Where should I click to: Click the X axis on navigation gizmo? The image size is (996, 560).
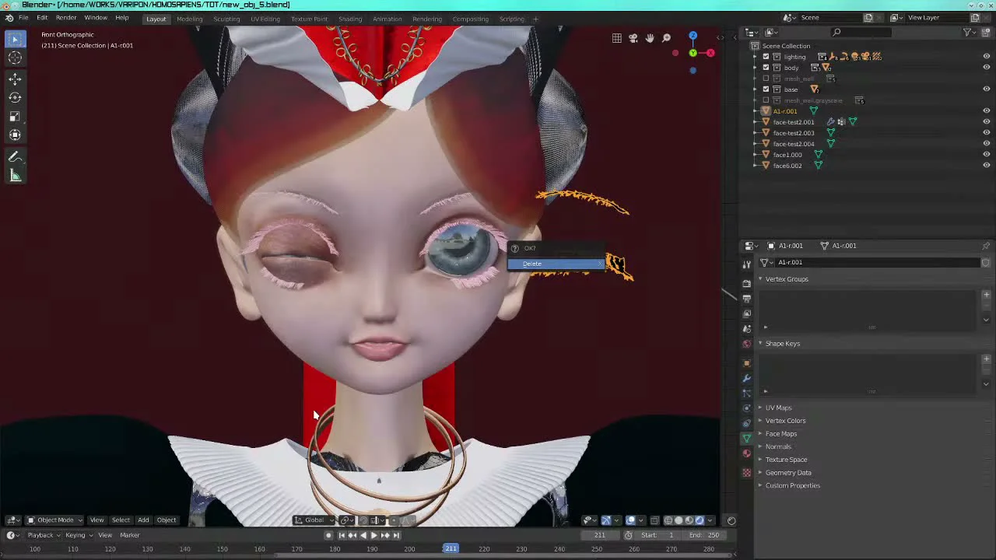(x=710, y=53)
